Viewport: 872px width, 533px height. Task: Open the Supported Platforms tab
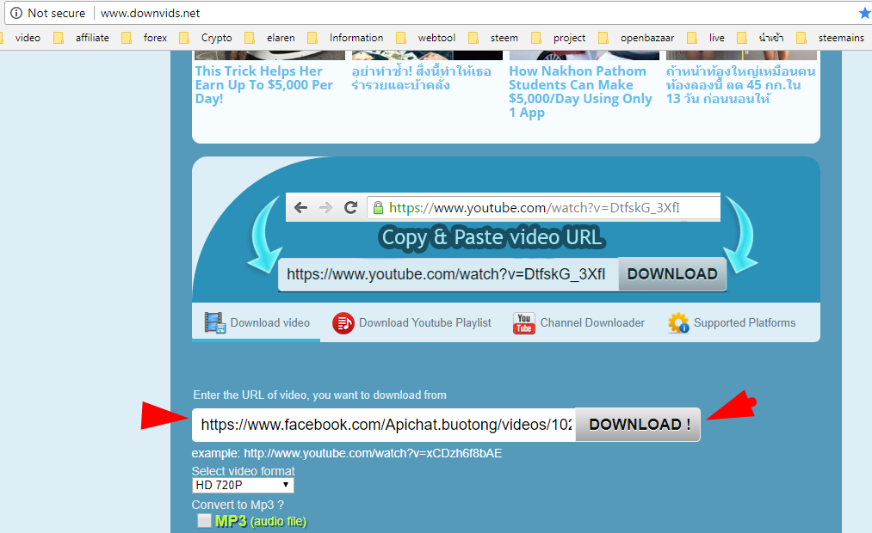click(732, 322)
